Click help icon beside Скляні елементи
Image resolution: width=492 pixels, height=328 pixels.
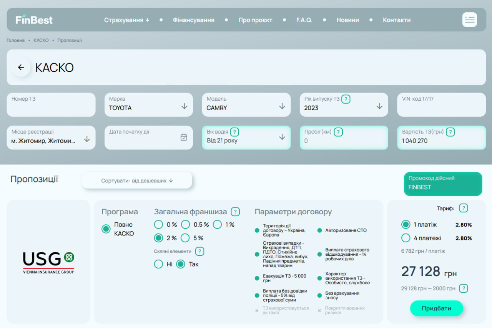coord(199,251)
